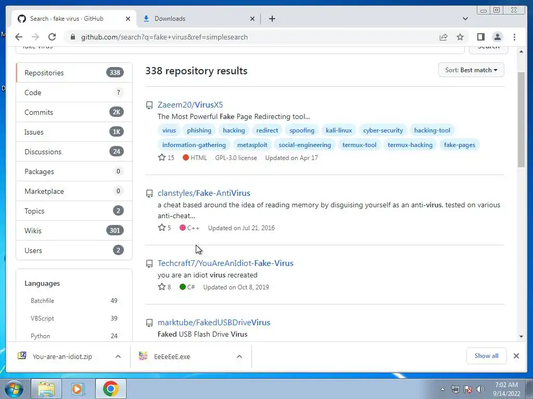This screenshot has width=533, height=399.
Task: Select the Commits results category
Action: coord(74,112)
